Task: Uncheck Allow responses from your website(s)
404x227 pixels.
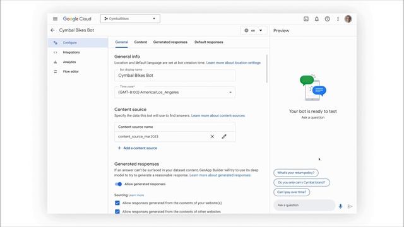Action: click(x=117, y=203)
